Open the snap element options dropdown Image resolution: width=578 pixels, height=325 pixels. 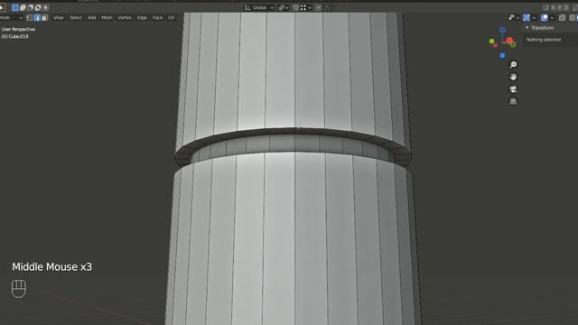pos(305,7)
